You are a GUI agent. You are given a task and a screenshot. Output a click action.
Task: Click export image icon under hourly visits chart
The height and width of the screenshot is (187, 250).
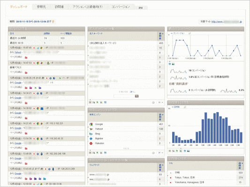(x=189, y=151)
